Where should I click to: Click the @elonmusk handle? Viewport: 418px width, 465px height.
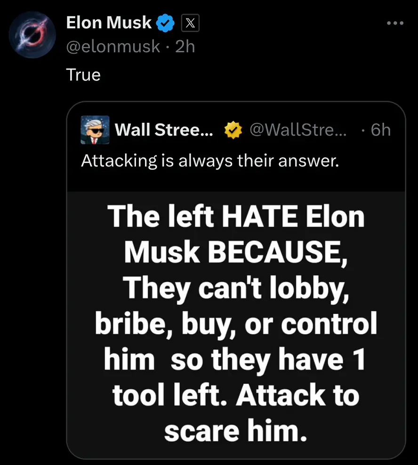pyautogui.click(x=113, y=47)
